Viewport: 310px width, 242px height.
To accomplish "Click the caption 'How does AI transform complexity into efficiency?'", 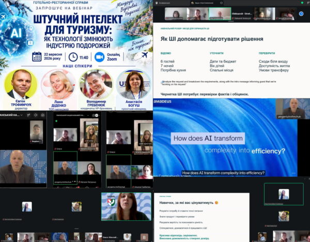I will (223, 173).
